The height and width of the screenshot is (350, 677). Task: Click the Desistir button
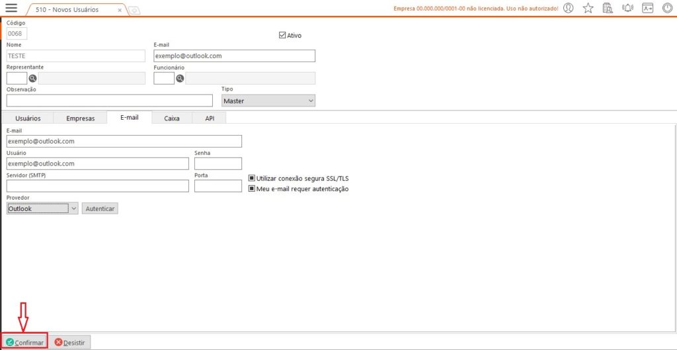(71, 342)
